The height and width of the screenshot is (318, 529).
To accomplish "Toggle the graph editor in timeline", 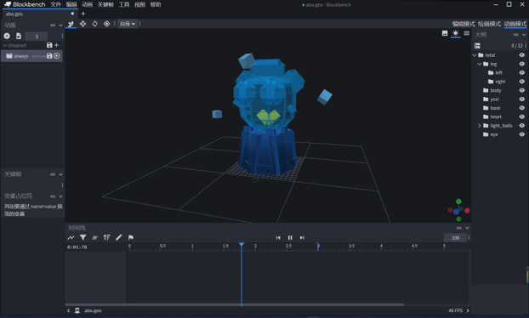I will click(71, 237).
